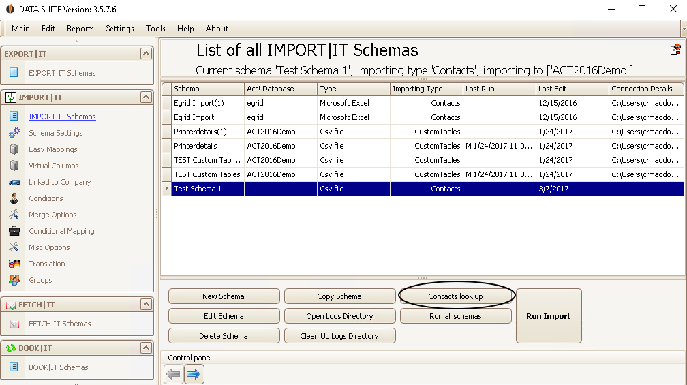Sort by the Importing Type column header
687x385 pixels.
click(427, 89)
